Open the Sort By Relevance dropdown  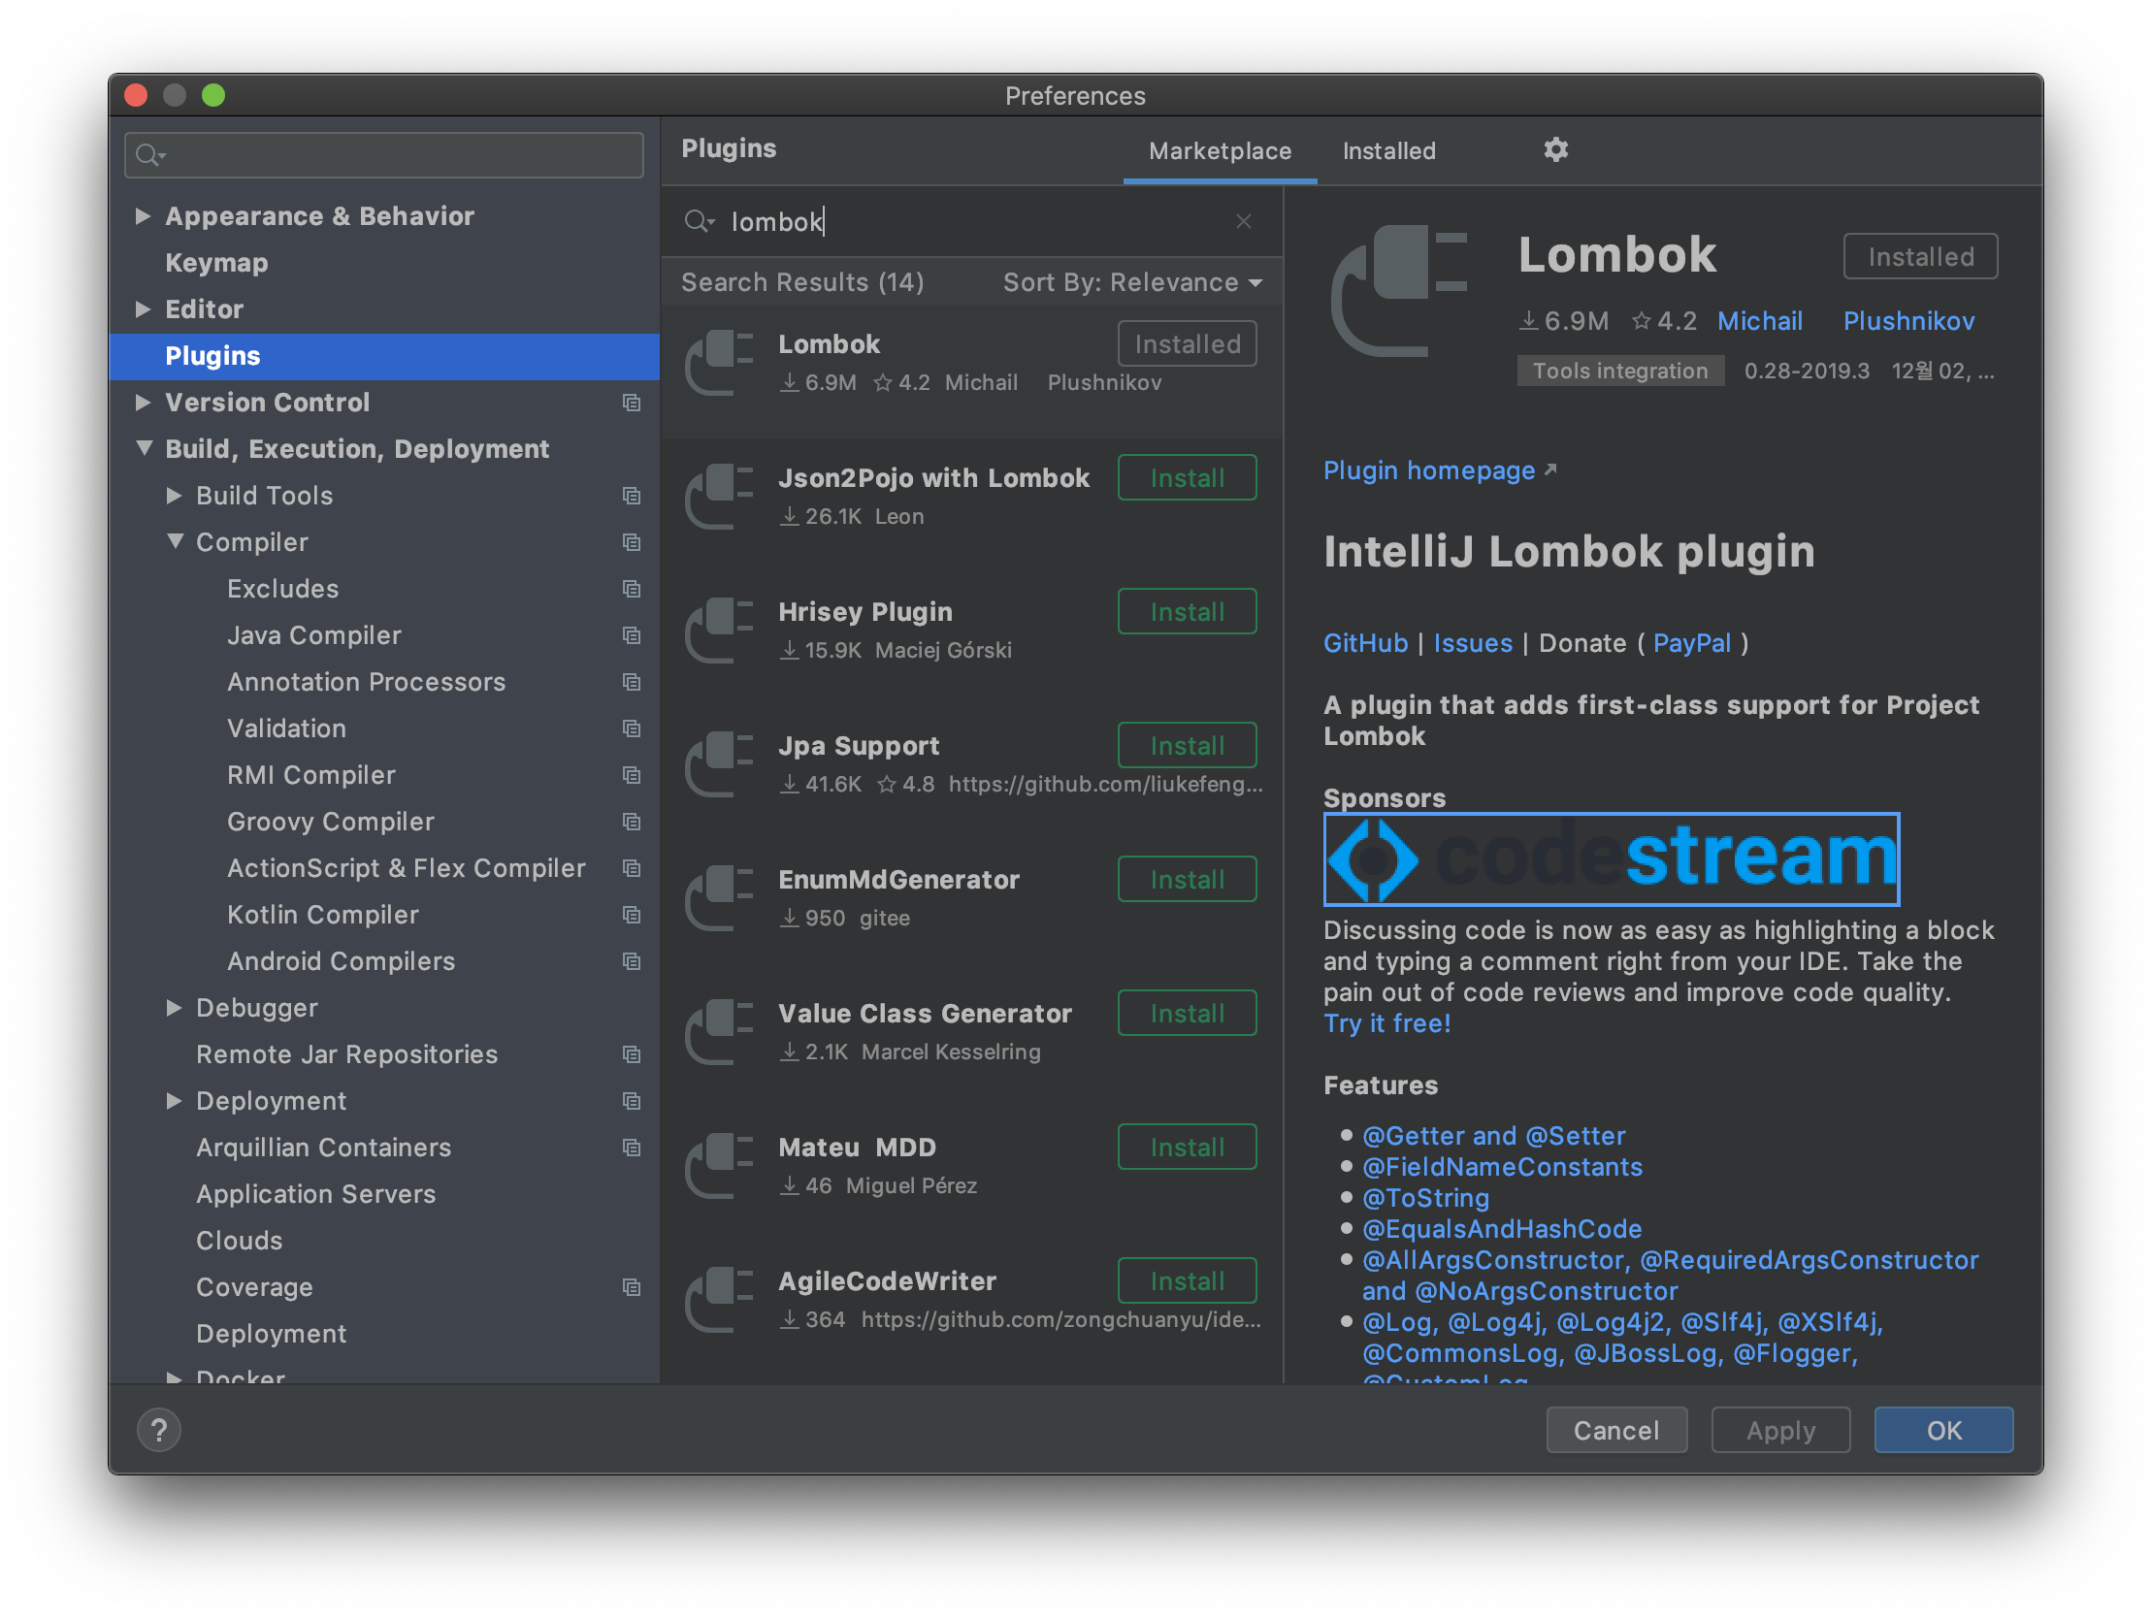1132,283
